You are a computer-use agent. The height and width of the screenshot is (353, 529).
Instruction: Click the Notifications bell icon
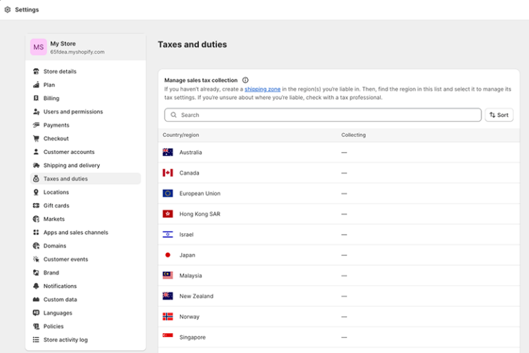37,286
